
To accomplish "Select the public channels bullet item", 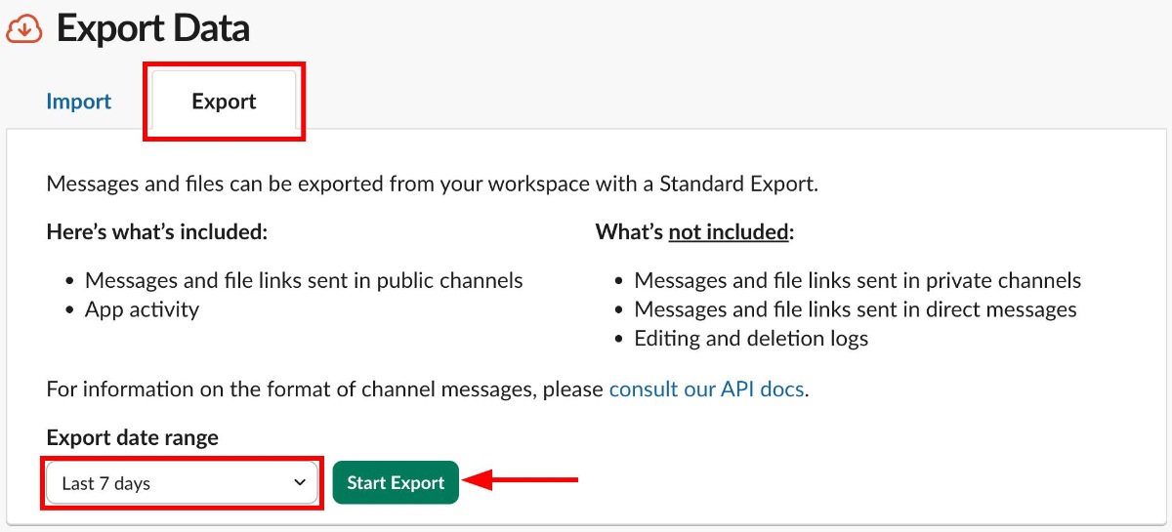I will pyautogui.click(x=304, y=281).
